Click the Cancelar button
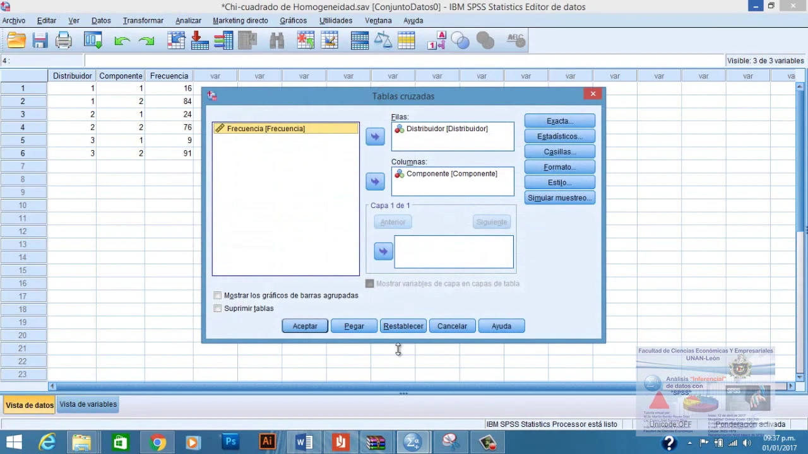 (453, 326)
